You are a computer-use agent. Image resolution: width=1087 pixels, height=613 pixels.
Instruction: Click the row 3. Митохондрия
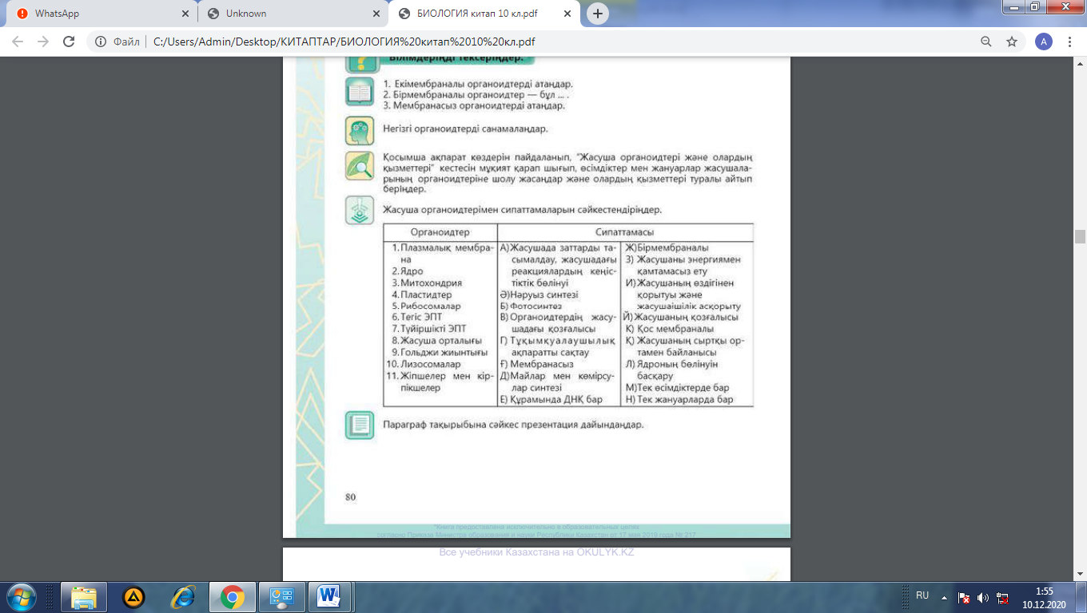(x=426, y=283)
